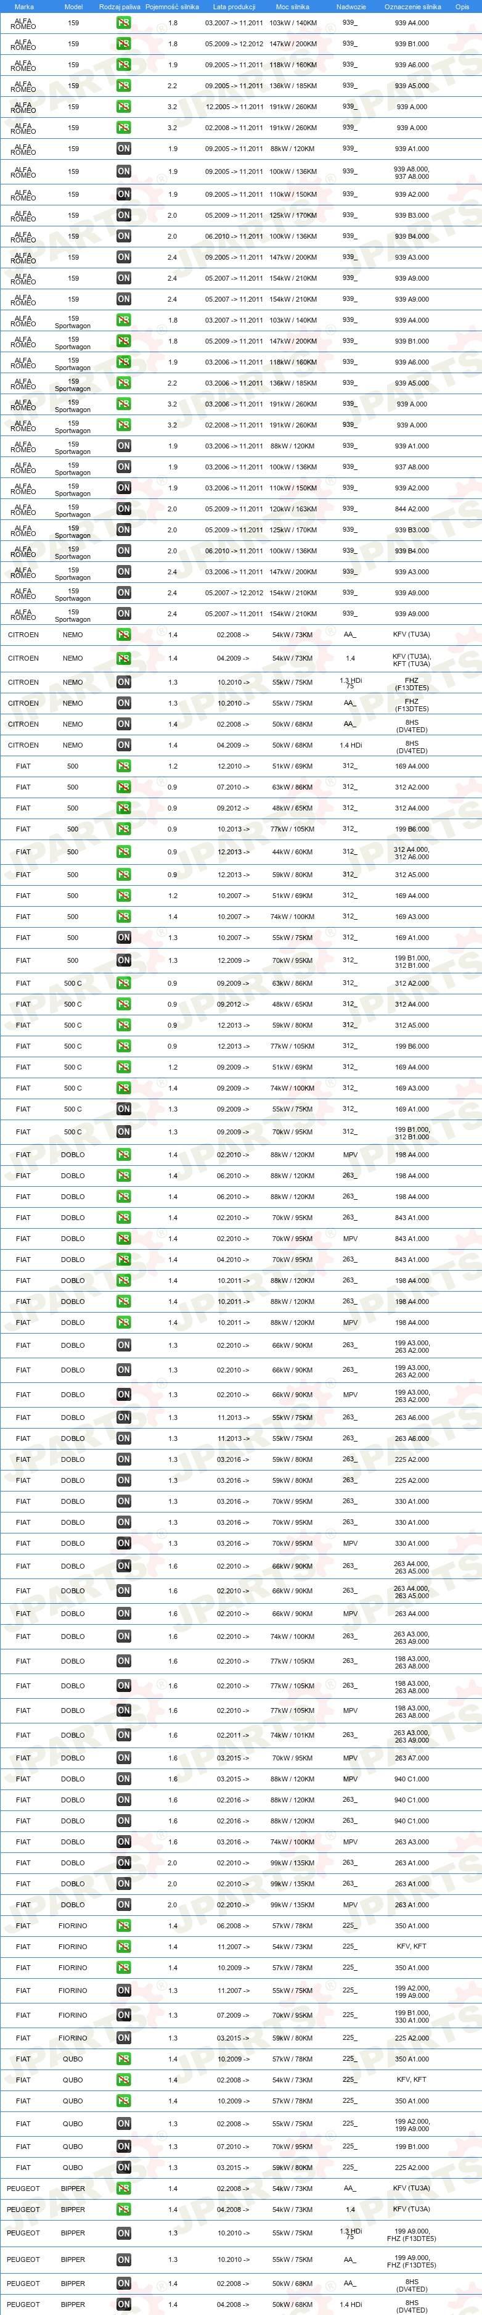Click the Oznaczenie silnika column header
This screenshot has width=482, height=2315.
click(413, 6)
